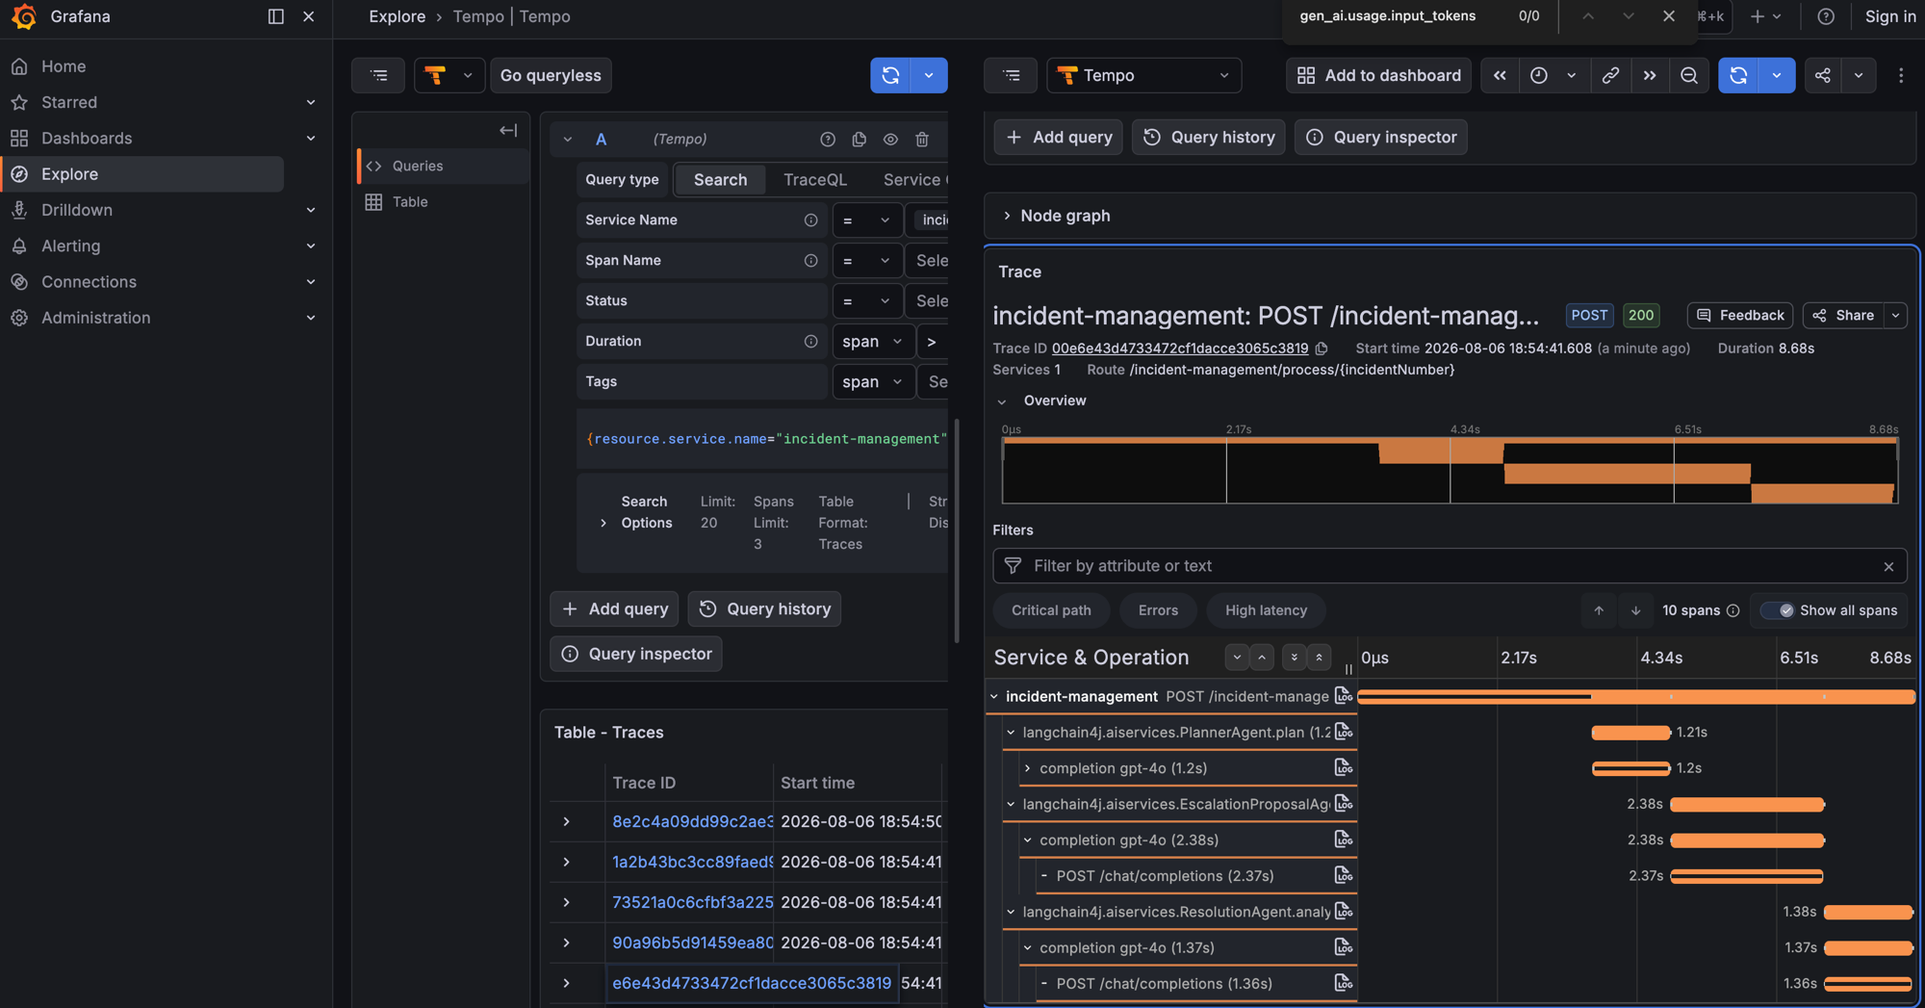The height and width of the screenshot is (1008, 1925).
Task: Click Add to dashboard button
Action: point(1378,75)
